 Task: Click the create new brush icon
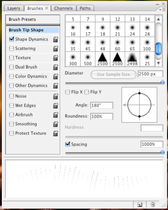coord(140,204)
